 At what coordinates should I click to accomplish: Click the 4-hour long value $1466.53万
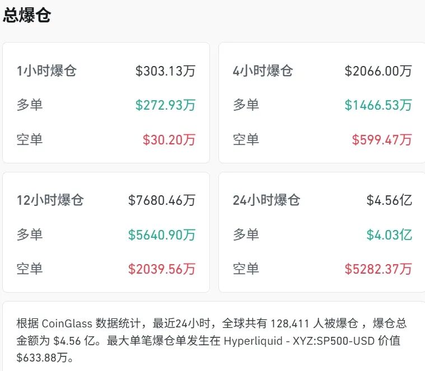[378, 105]
